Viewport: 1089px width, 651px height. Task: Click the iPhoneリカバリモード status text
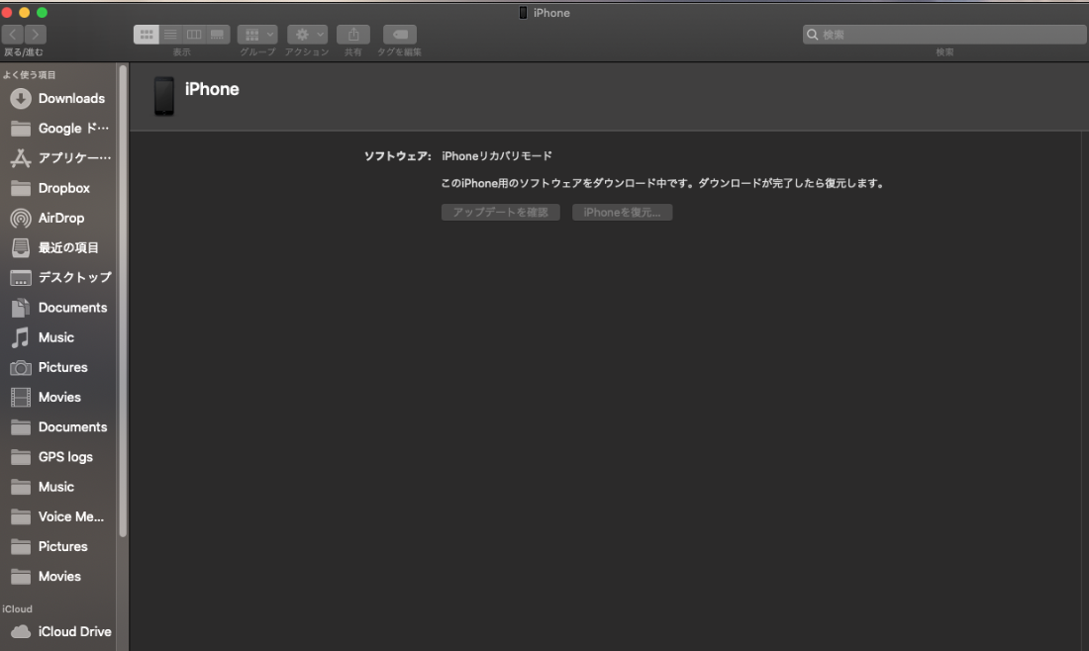point(497,156)
